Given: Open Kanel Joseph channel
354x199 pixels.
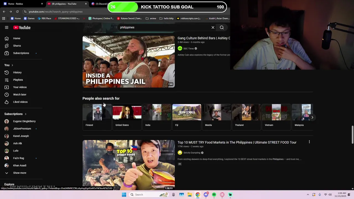Looking at the screenshot, I should coord(21,136).
